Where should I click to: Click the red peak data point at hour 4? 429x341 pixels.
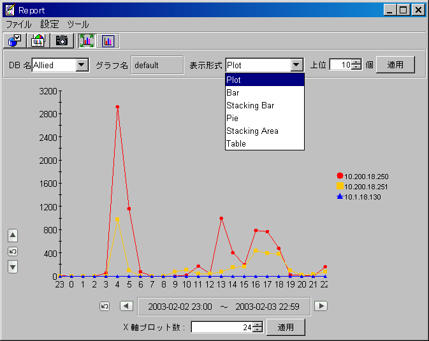[x=117, y=107]
